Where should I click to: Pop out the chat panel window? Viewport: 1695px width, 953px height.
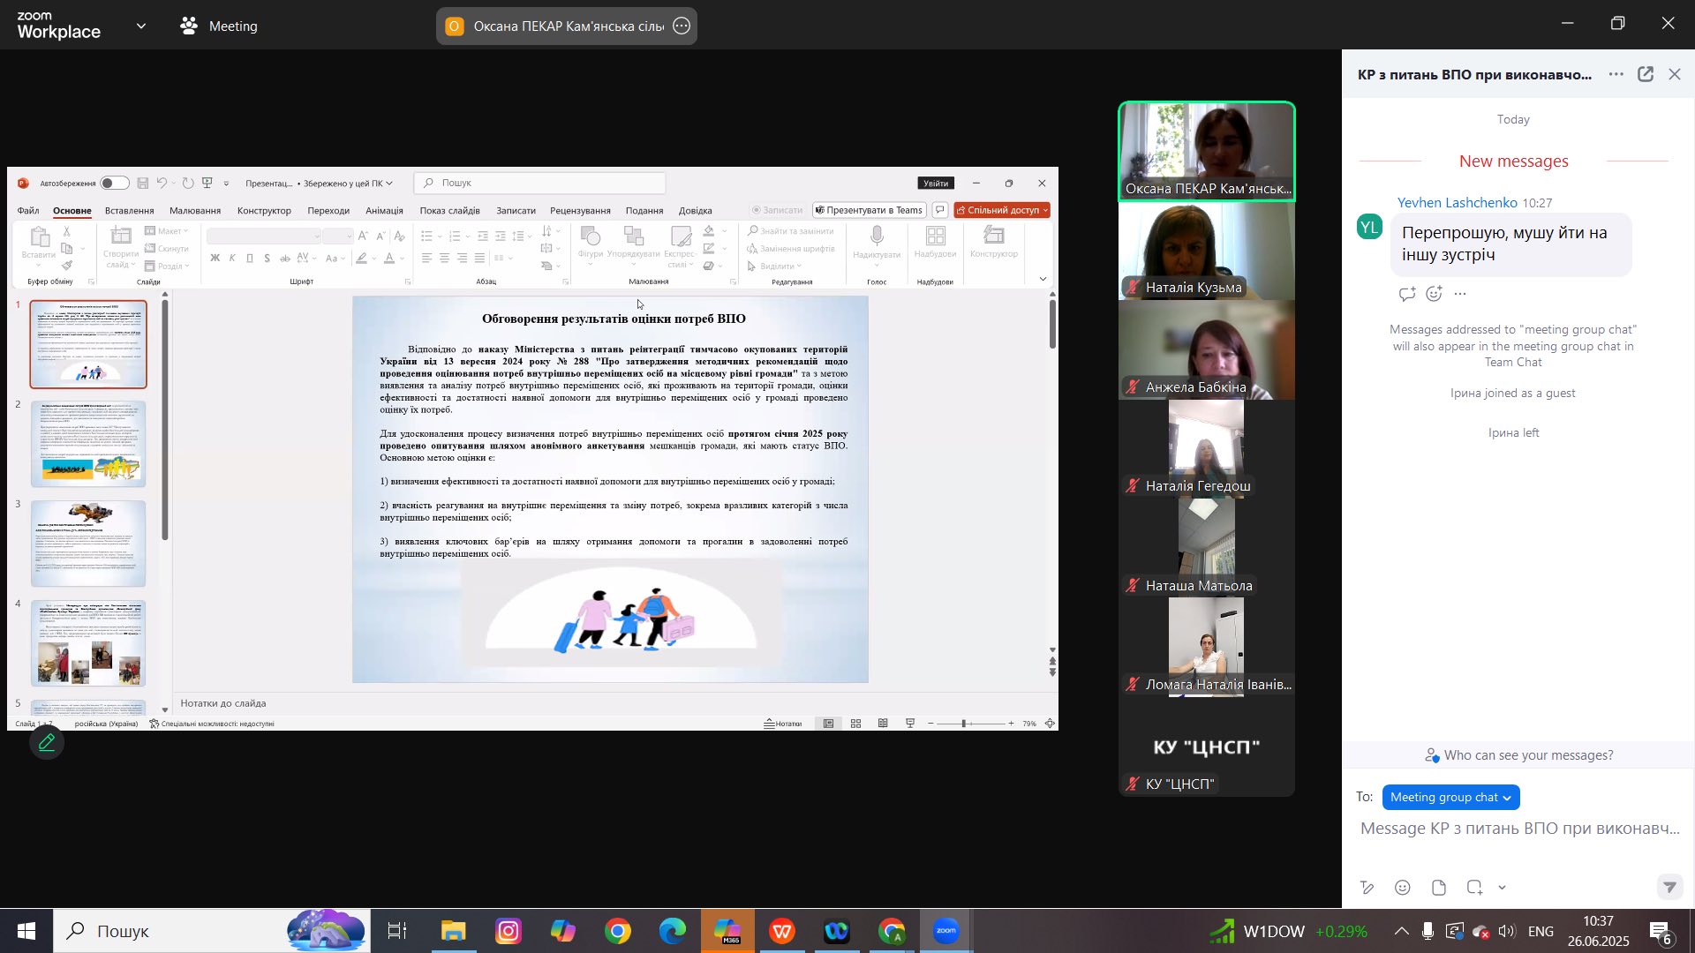pos(1646,75)
